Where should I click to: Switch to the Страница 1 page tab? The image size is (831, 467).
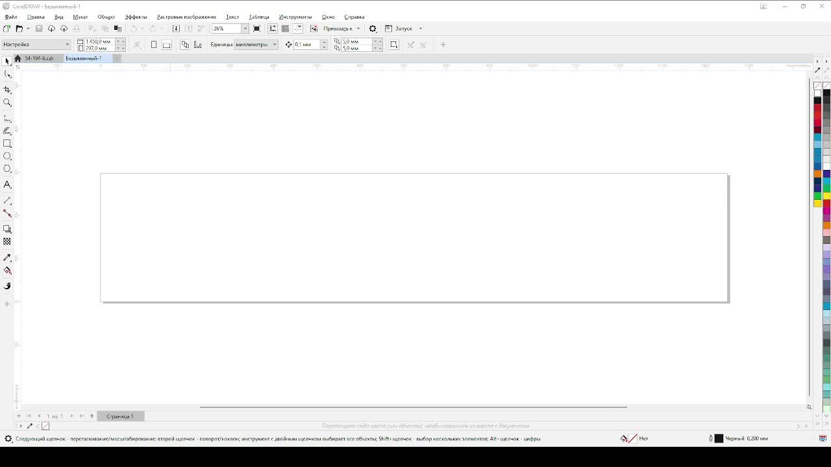coord(120,416)
